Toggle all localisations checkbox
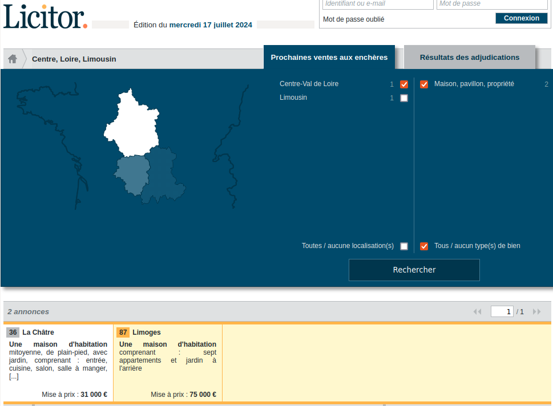Image resolution: width=553 pixels, height=406 pixels. coord(404,246)
